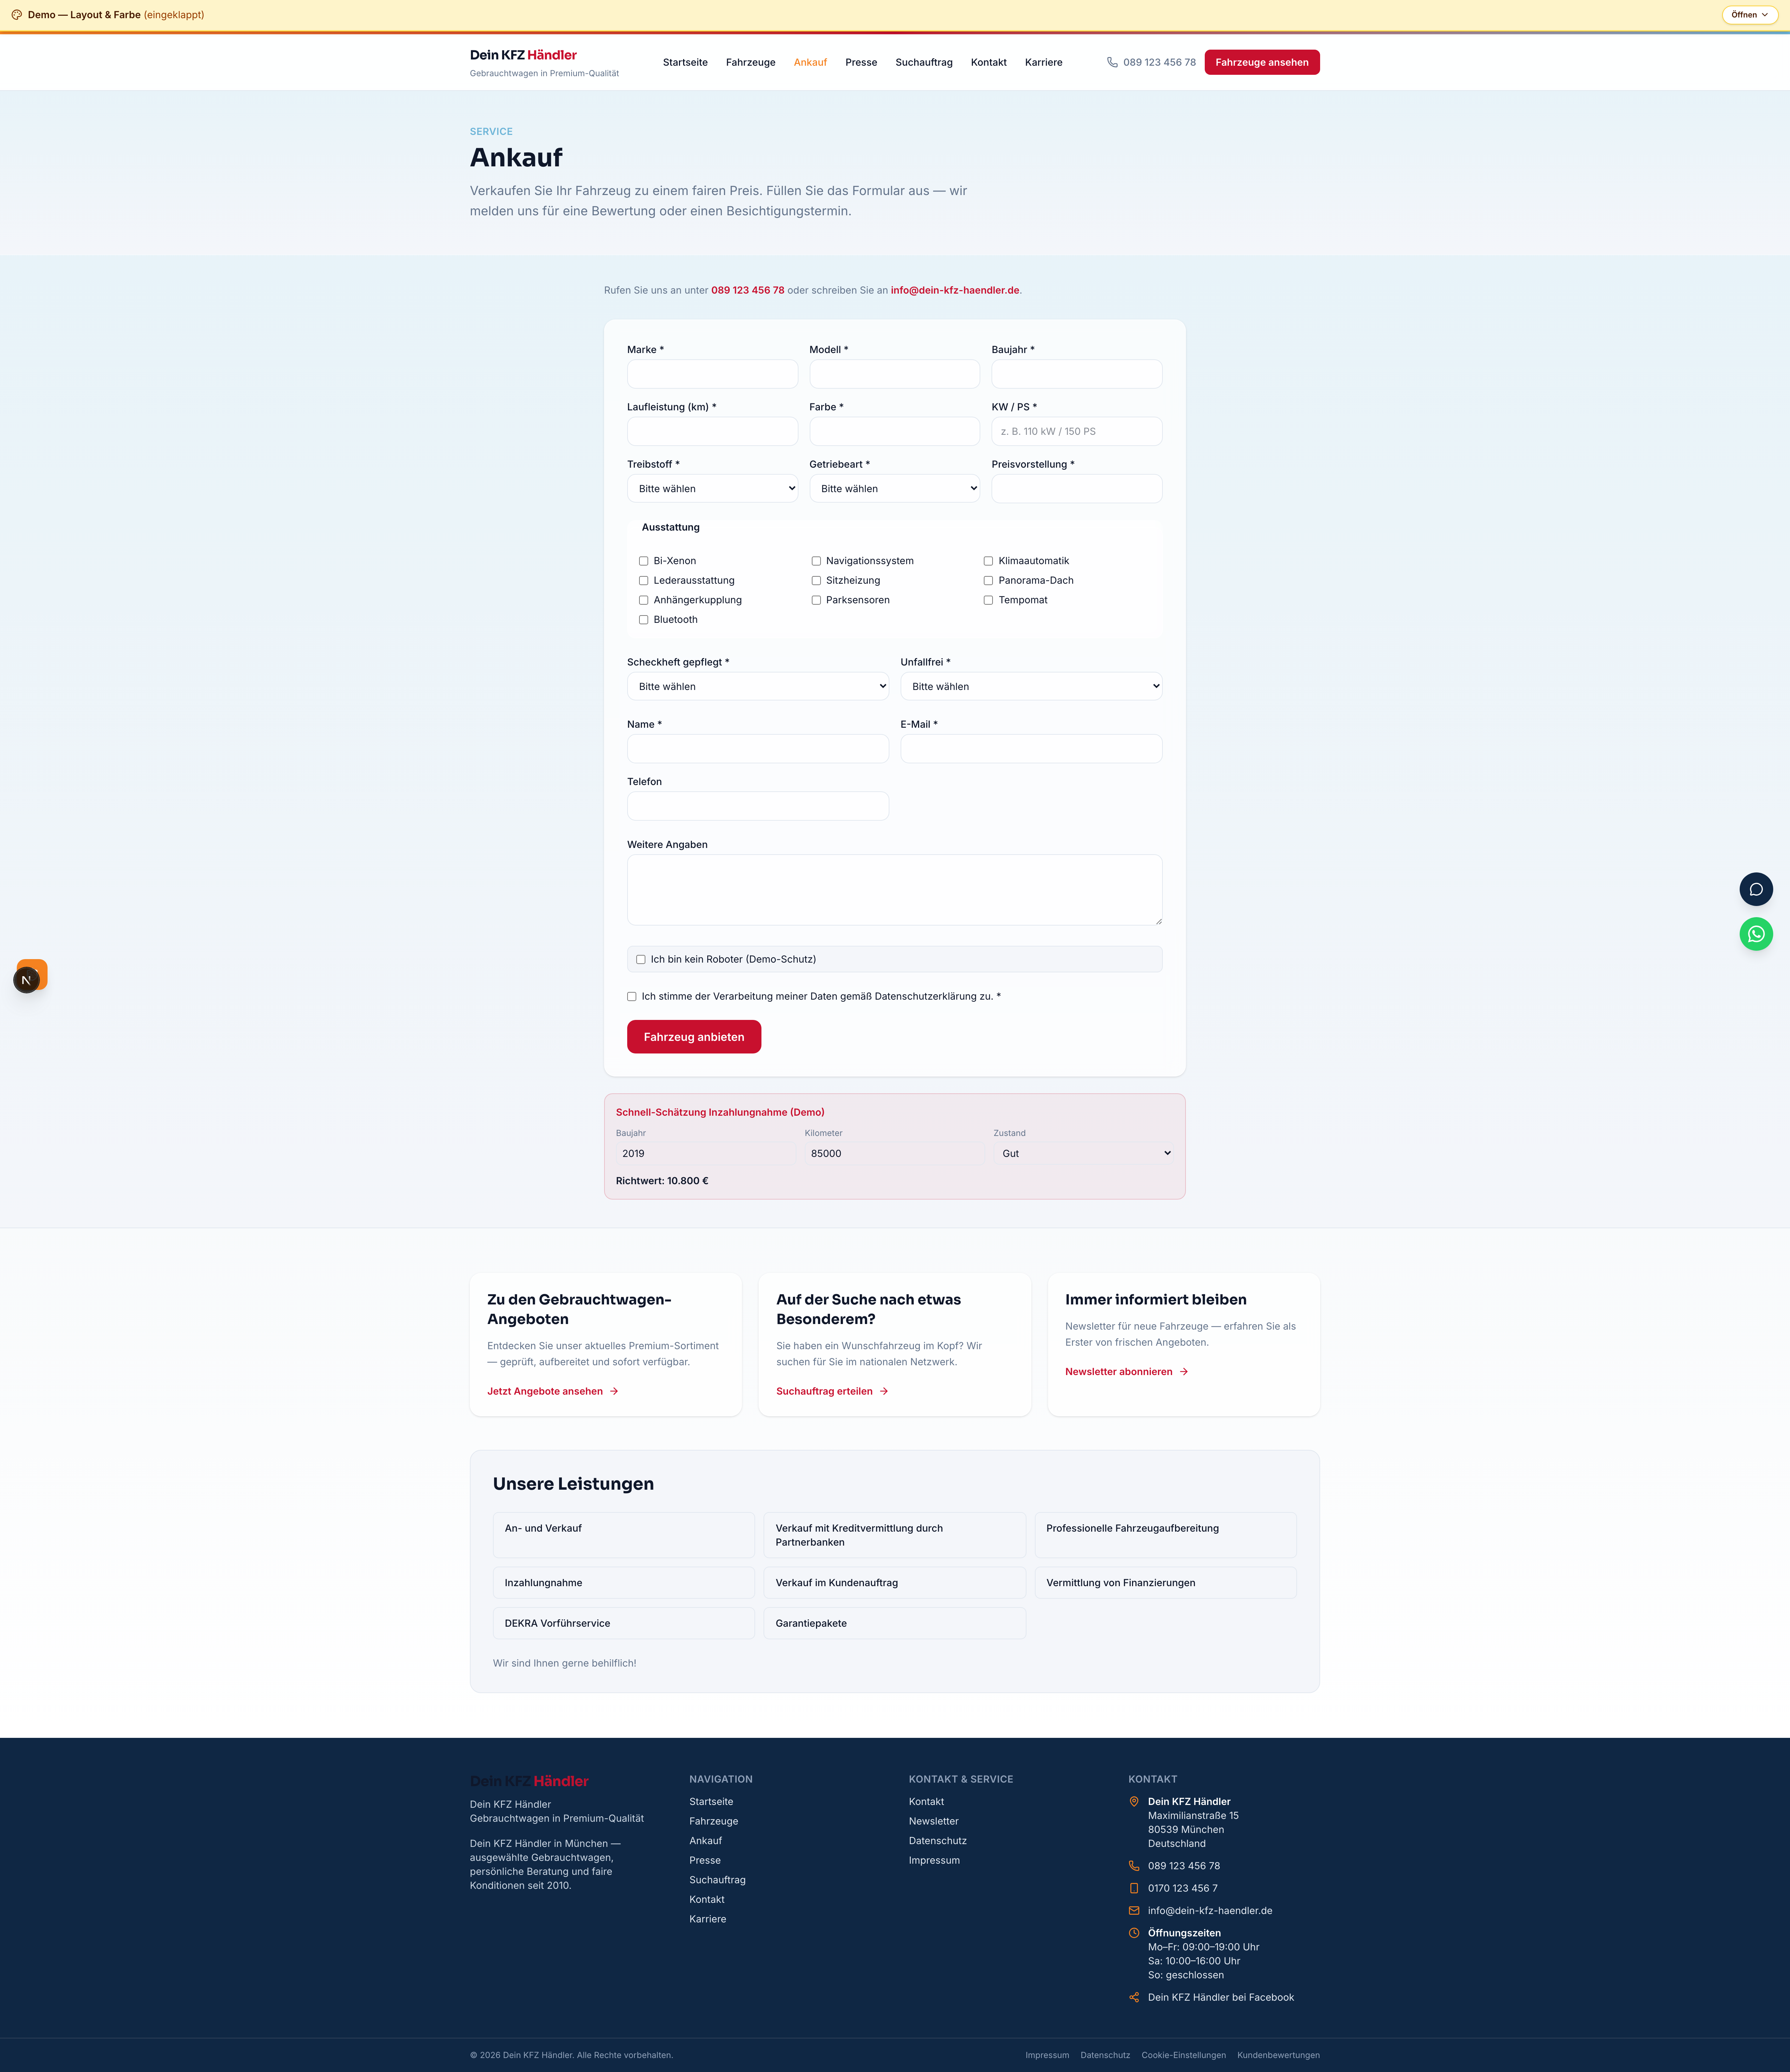Check the Bluetooth box
Image resolution: width=1790 pixels, height=2072 pixels.
[644, 620]
